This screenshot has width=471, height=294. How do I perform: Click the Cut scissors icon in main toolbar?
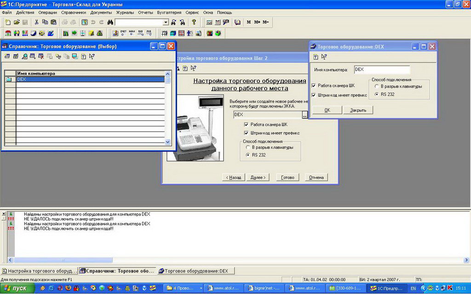[x=36, y=22]
